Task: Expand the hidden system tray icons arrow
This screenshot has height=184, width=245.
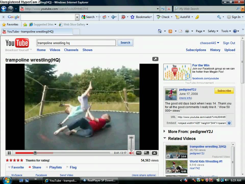Action: (x=181, y=180)
